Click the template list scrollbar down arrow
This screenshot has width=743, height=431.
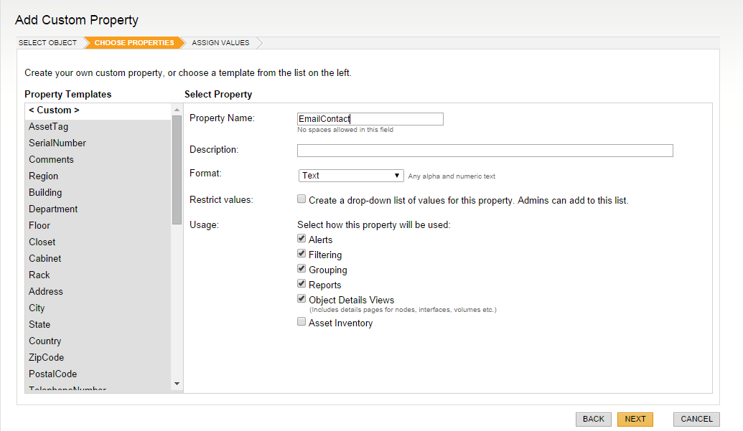[x=177, y=384]
